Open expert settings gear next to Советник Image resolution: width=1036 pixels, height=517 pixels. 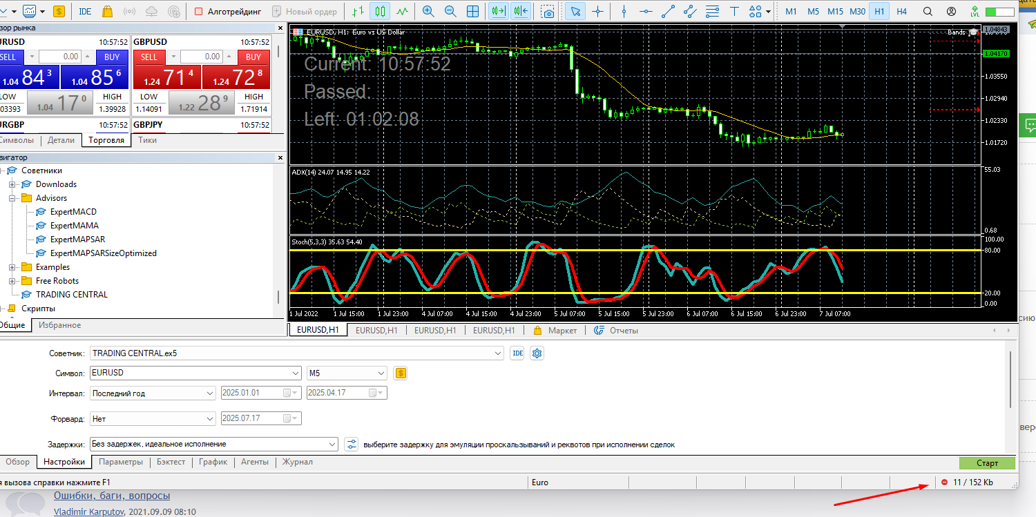(x=537, y=353)
